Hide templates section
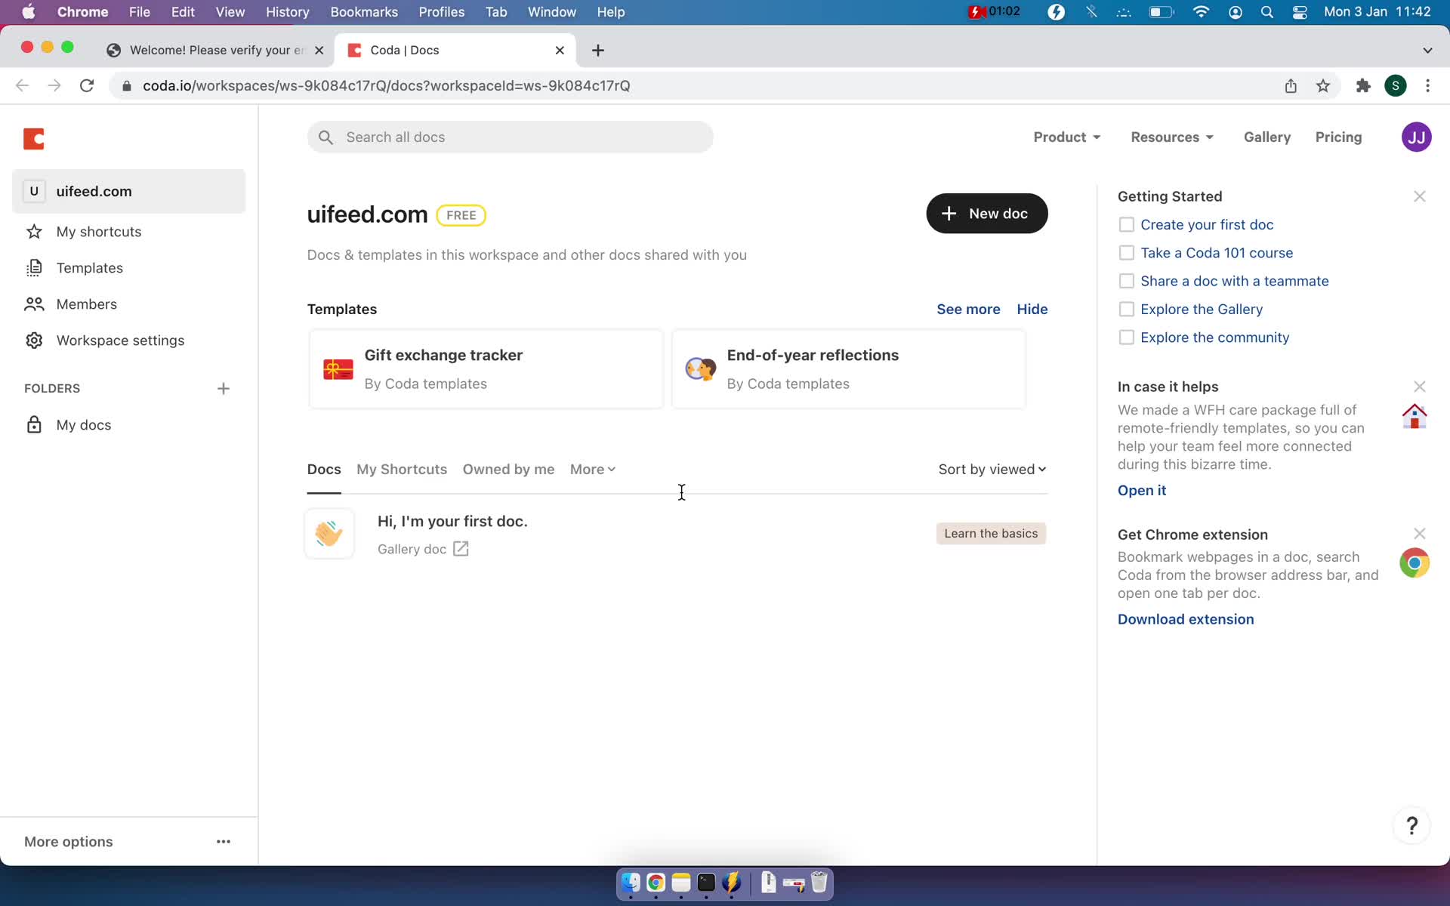Image resolution: width=1450 pixels, height=906 pixels. [x=1032, y=308]
